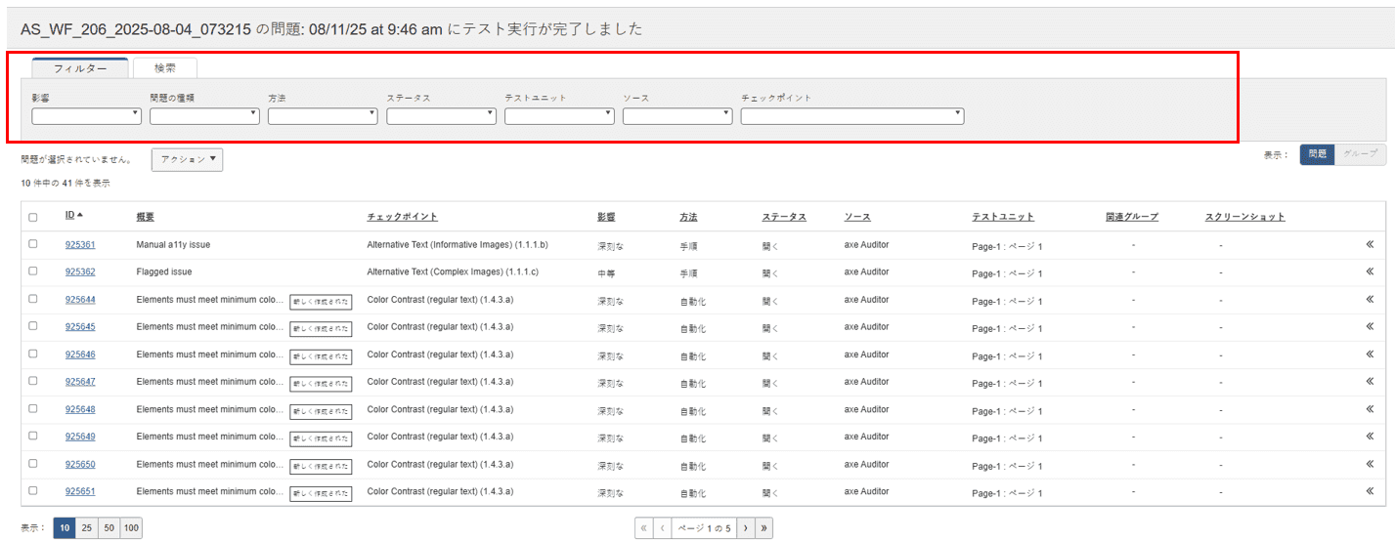Go to previous page arrow
This screenshot has width=1395, height=542.
click(662, 527)
